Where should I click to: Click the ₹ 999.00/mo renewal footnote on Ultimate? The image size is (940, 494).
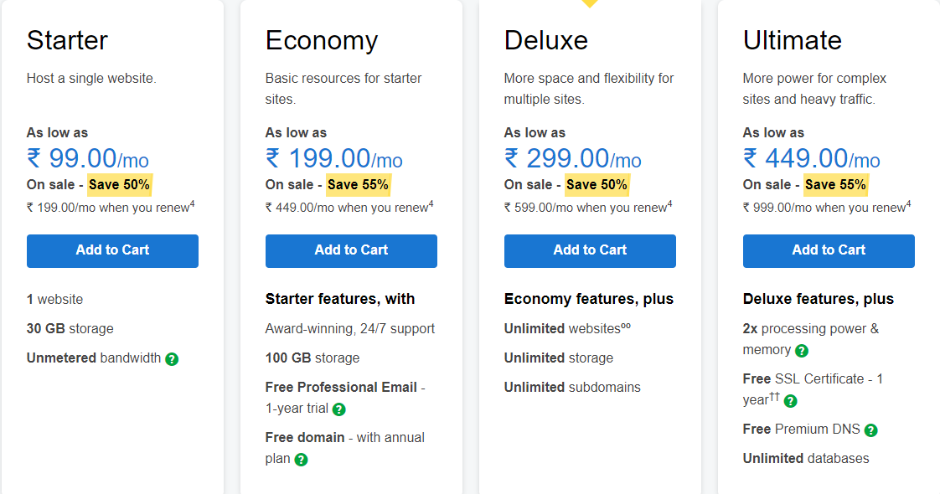825,208
